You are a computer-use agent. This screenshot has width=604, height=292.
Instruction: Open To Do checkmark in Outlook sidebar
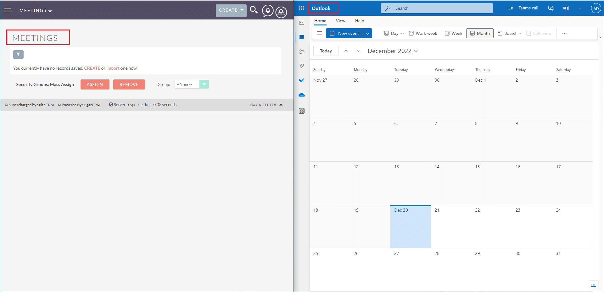click(302, 80)
